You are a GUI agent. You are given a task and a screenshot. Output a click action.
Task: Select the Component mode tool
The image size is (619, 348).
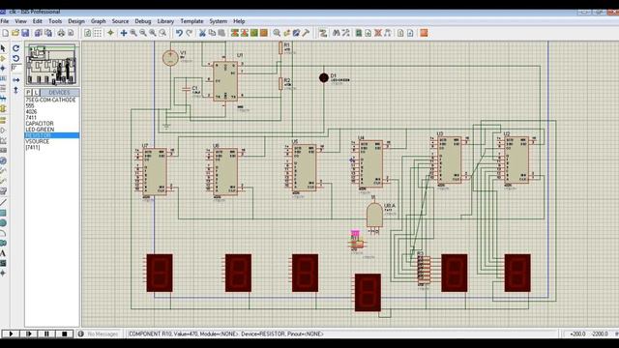pyautogui.click(x=3, y=58)
